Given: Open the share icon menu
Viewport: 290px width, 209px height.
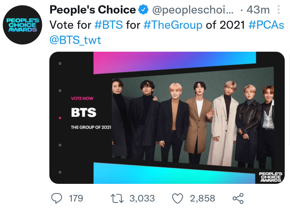Looking at the screenshot, I should tap(238, 198).
